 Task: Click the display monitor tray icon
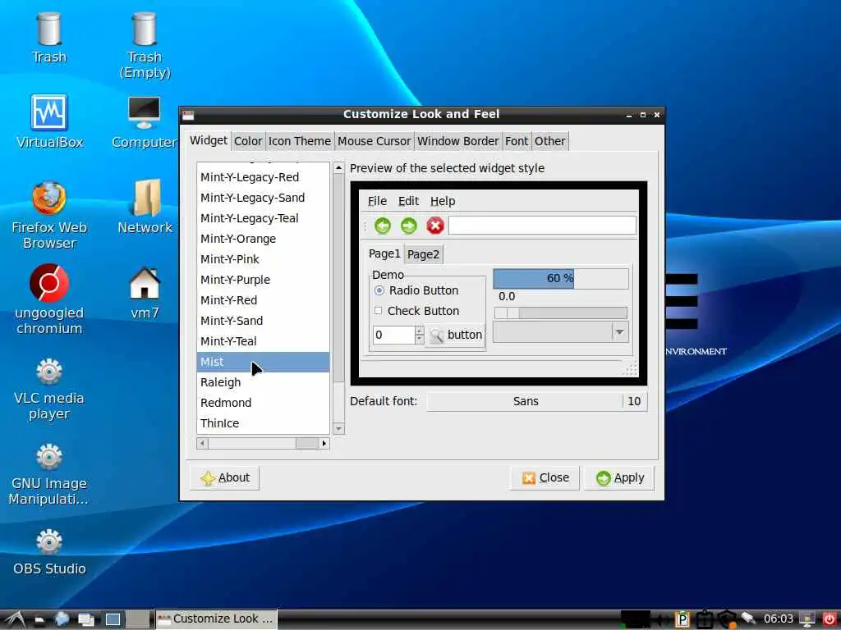(807, 619)
